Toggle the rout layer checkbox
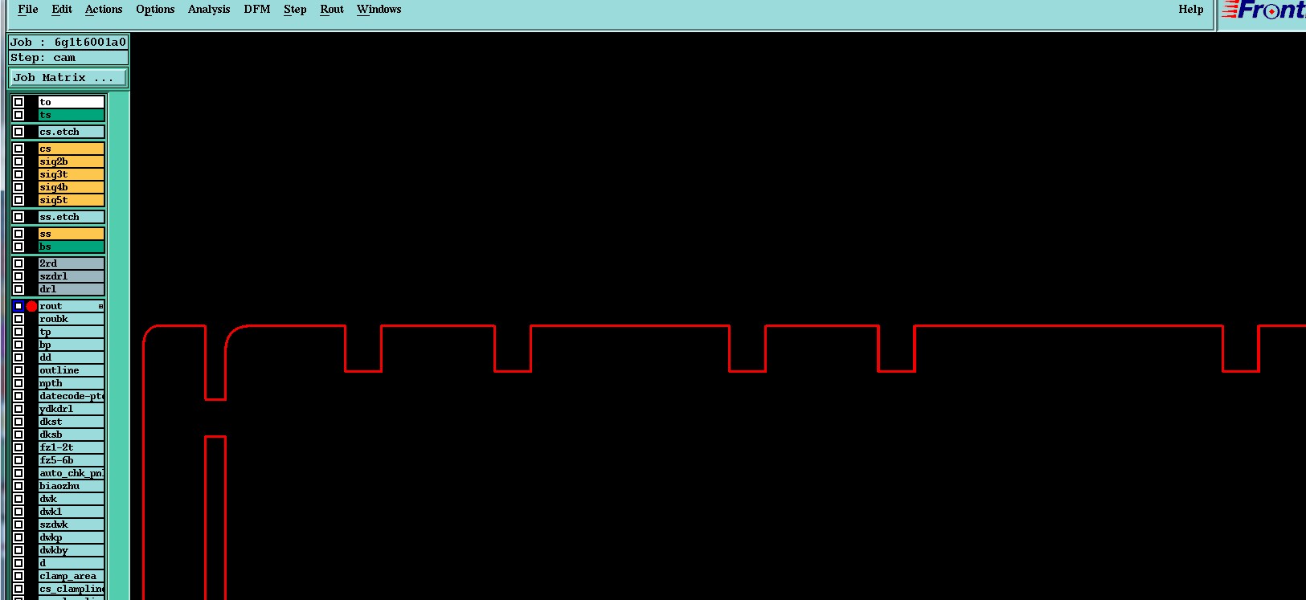The height and width of the screenshot is (600, 1306). point(18,306)
